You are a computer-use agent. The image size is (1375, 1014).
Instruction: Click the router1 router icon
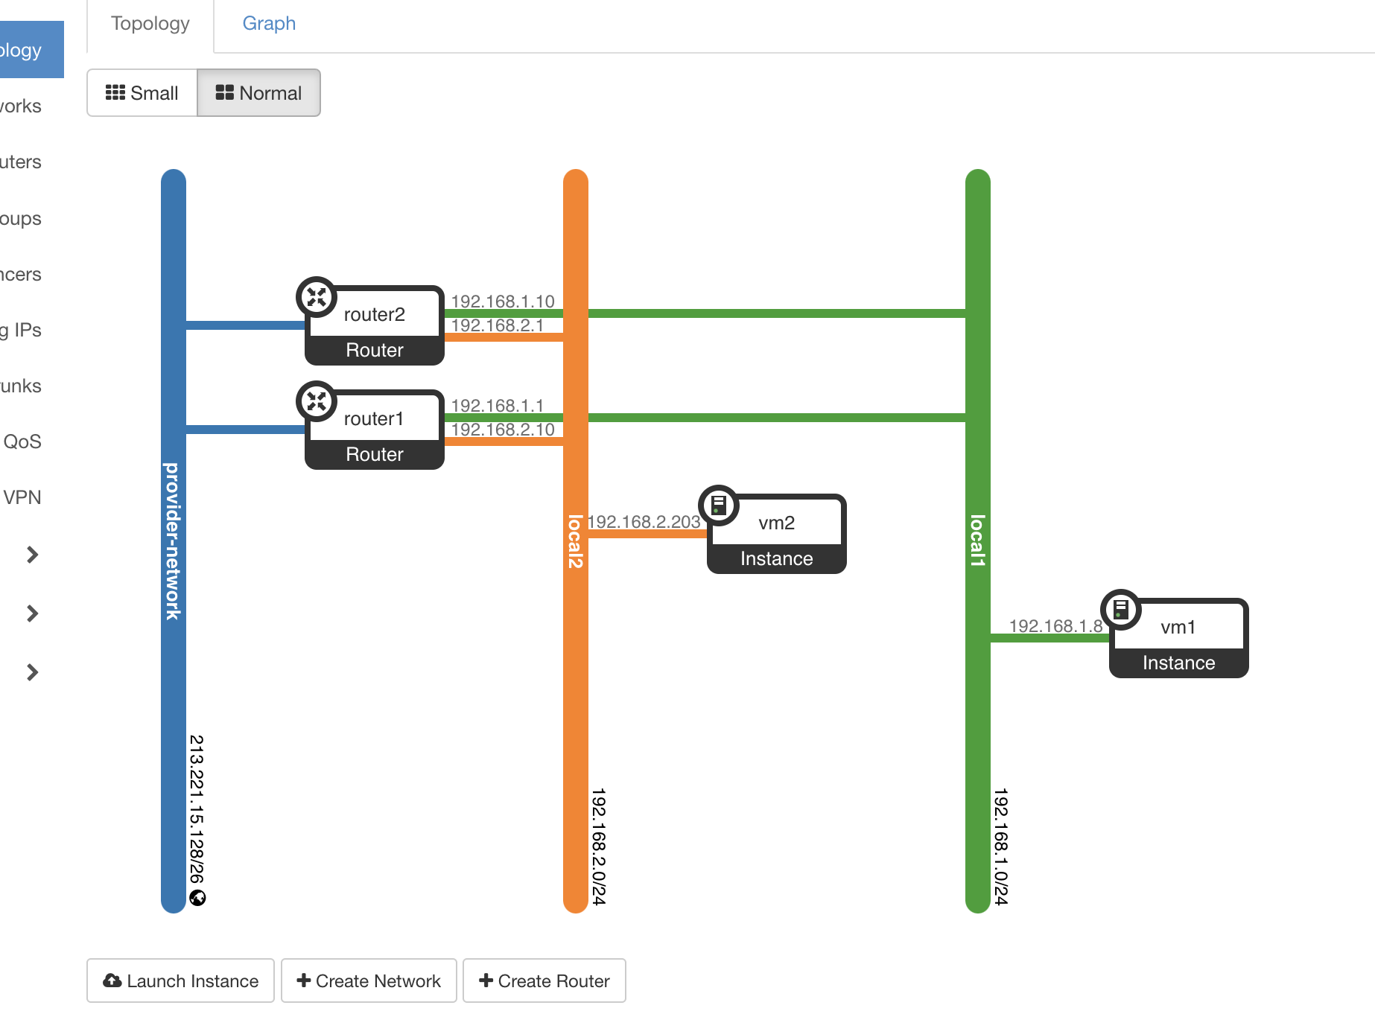coord(317,401)
